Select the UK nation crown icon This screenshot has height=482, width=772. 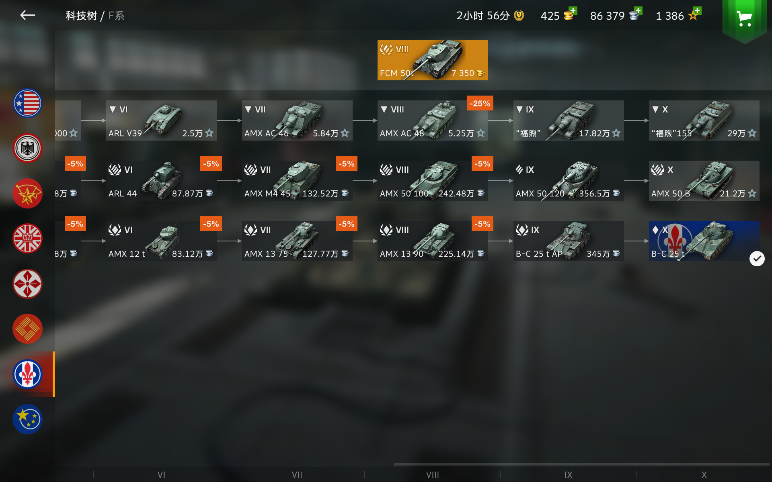(x=27, y=238)
